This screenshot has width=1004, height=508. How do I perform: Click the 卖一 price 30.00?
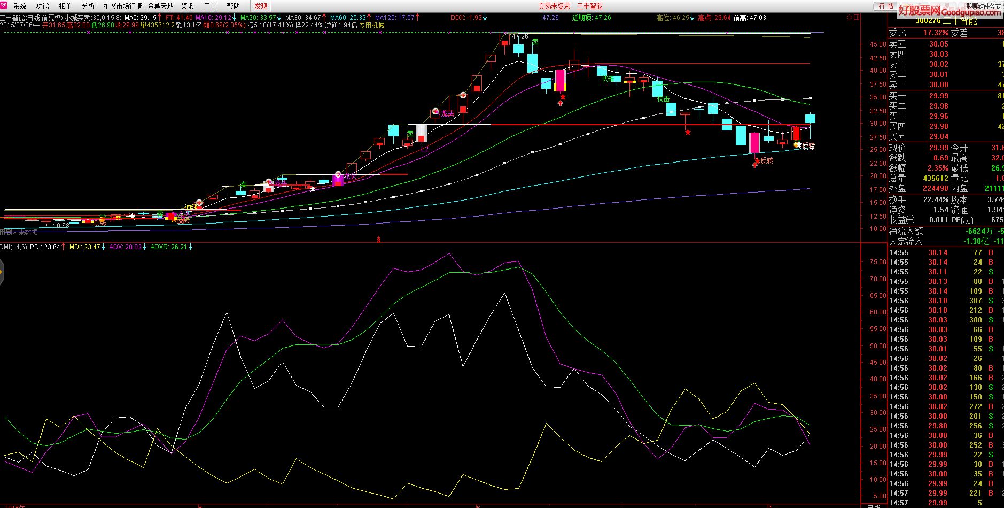938,84
